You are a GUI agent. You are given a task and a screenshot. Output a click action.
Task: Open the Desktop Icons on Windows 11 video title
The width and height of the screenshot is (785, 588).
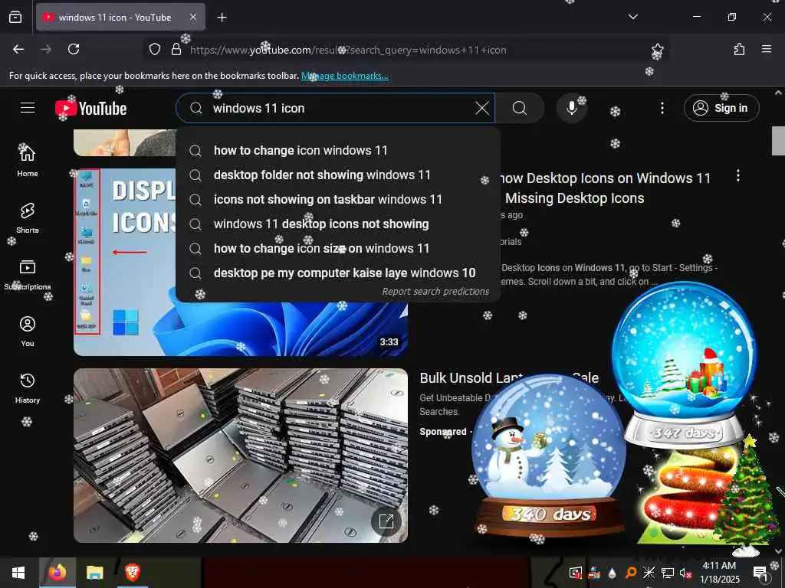[606, 188]
